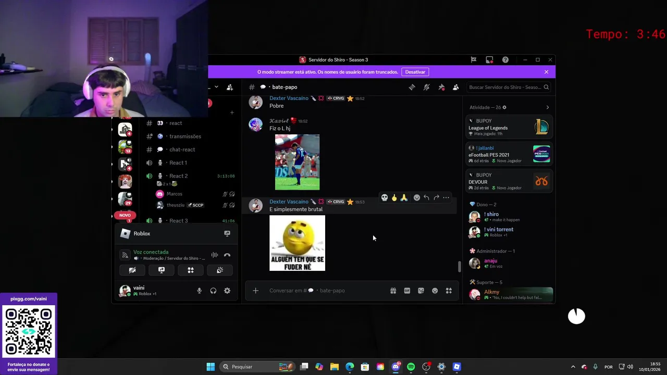The image size is (667, 375).
Task: Open BUPOY's League of Legends activity card
Action: [x=509, y=127]
